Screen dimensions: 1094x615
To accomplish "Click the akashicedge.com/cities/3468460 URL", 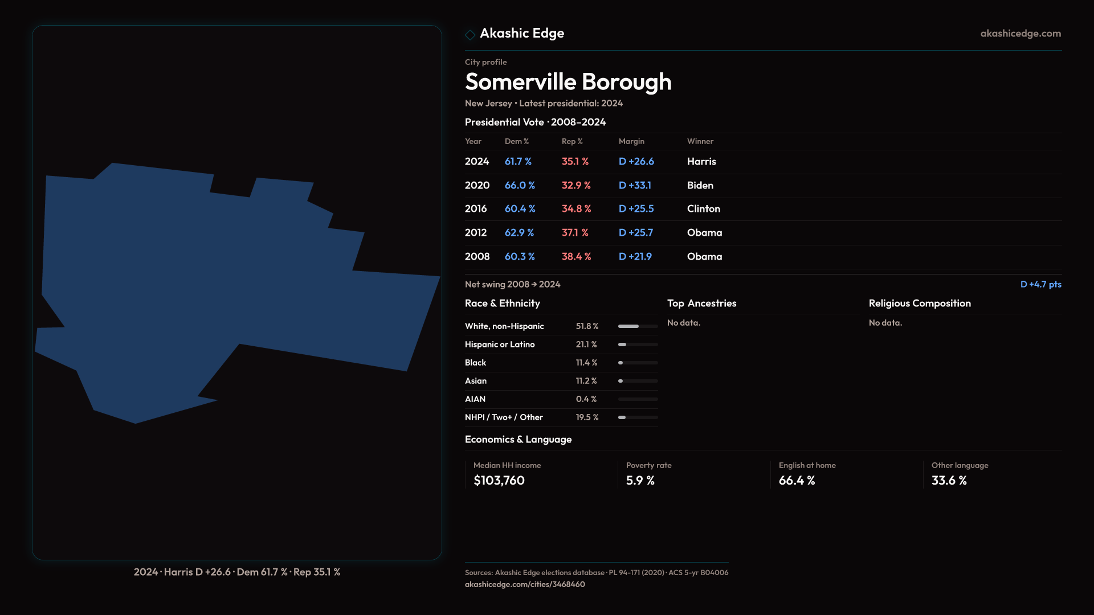I will (524, 584).
